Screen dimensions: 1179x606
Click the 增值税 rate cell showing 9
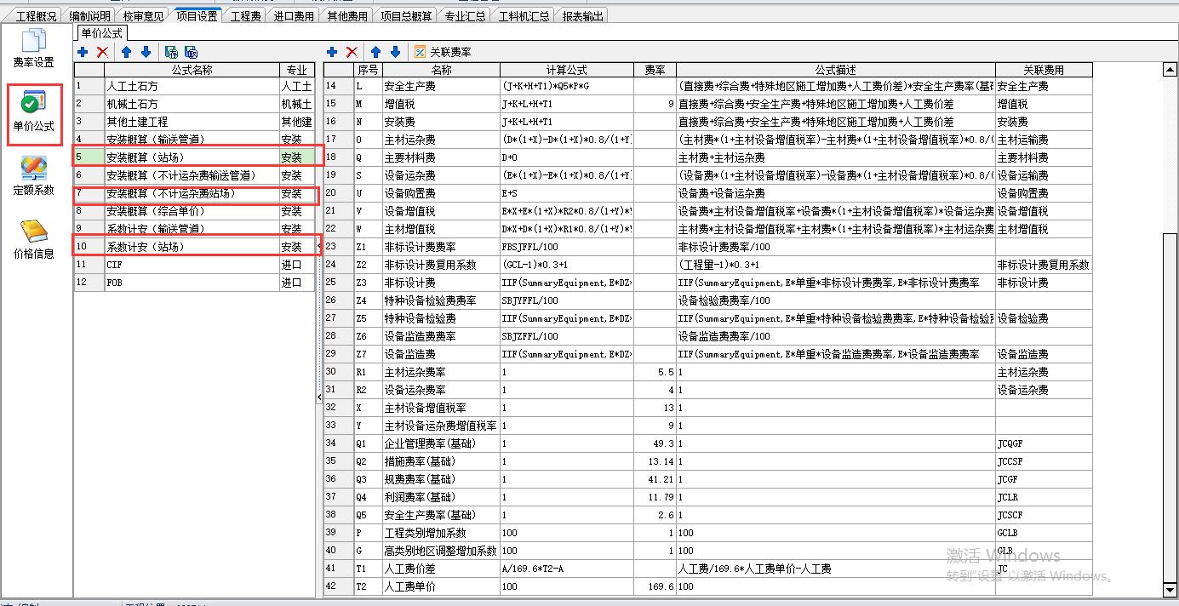pos(655,104)
